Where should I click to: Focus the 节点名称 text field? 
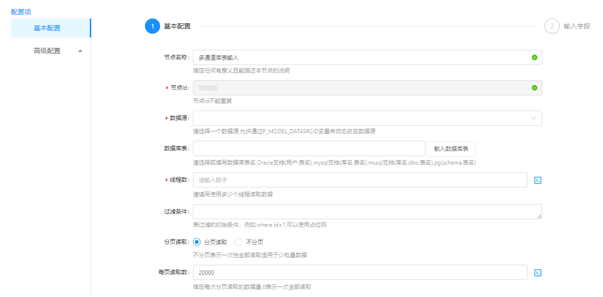click(x=361, y=57)
